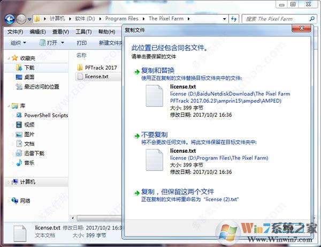Viewport: 321px width, 247px height.
Task: Click the source license.txt file thumbnail
Action: click(154, 96)
